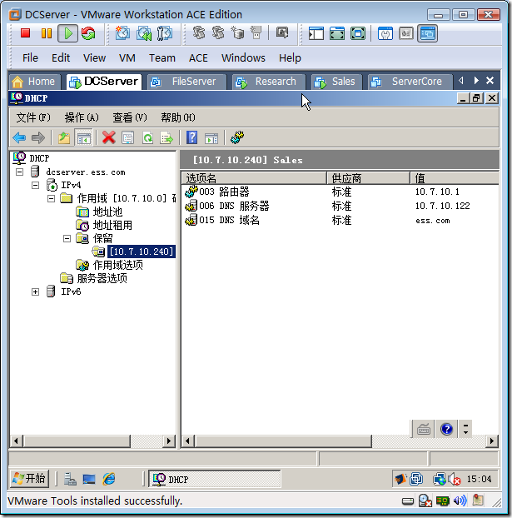The width and height of the screenshot is (512, 518).
Task: Select the 地址租用 address leases node
Action: tap(112, 226)
